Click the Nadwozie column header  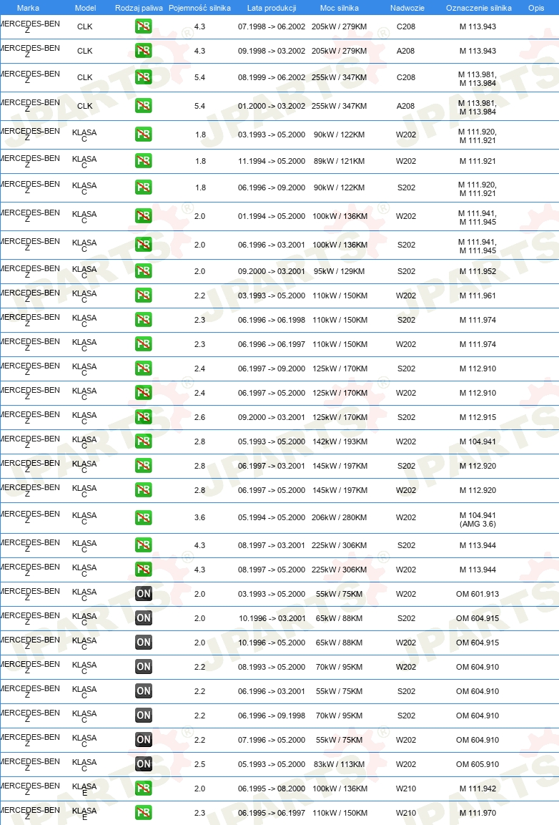[407, 8]
